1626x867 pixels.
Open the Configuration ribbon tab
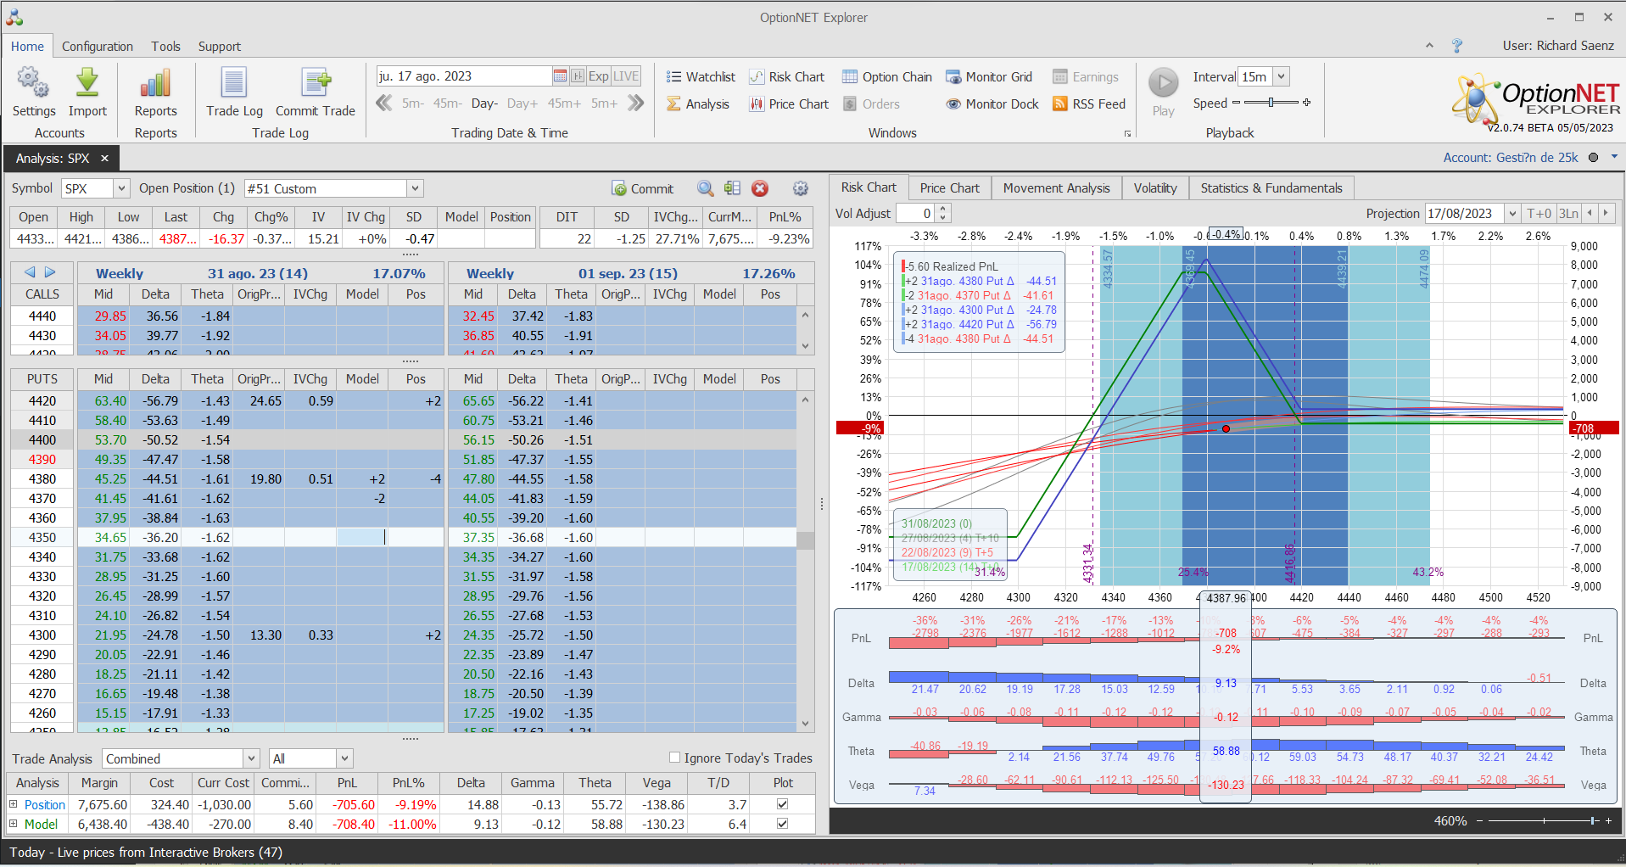[x=98, y=47]
